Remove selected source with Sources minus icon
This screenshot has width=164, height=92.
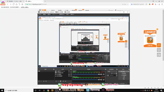tap(58, 81)
